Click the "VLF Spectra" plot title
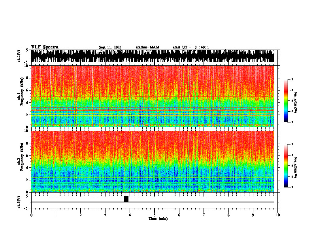The image size is (313, 241). 45,47
